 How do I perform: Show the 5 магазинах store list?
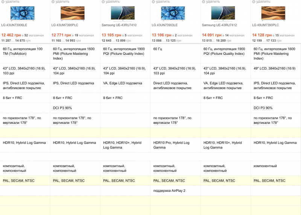click(x=134, y=35)
